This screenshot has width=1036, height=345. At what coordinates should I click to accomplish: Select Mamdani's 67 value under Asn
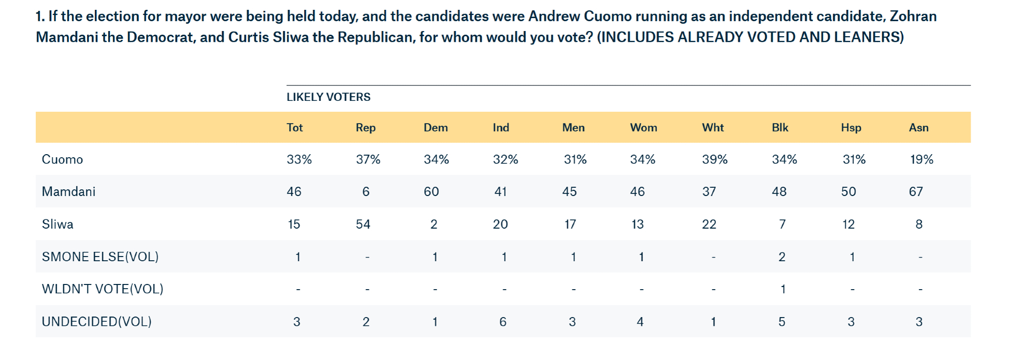[x=916, y=192]
